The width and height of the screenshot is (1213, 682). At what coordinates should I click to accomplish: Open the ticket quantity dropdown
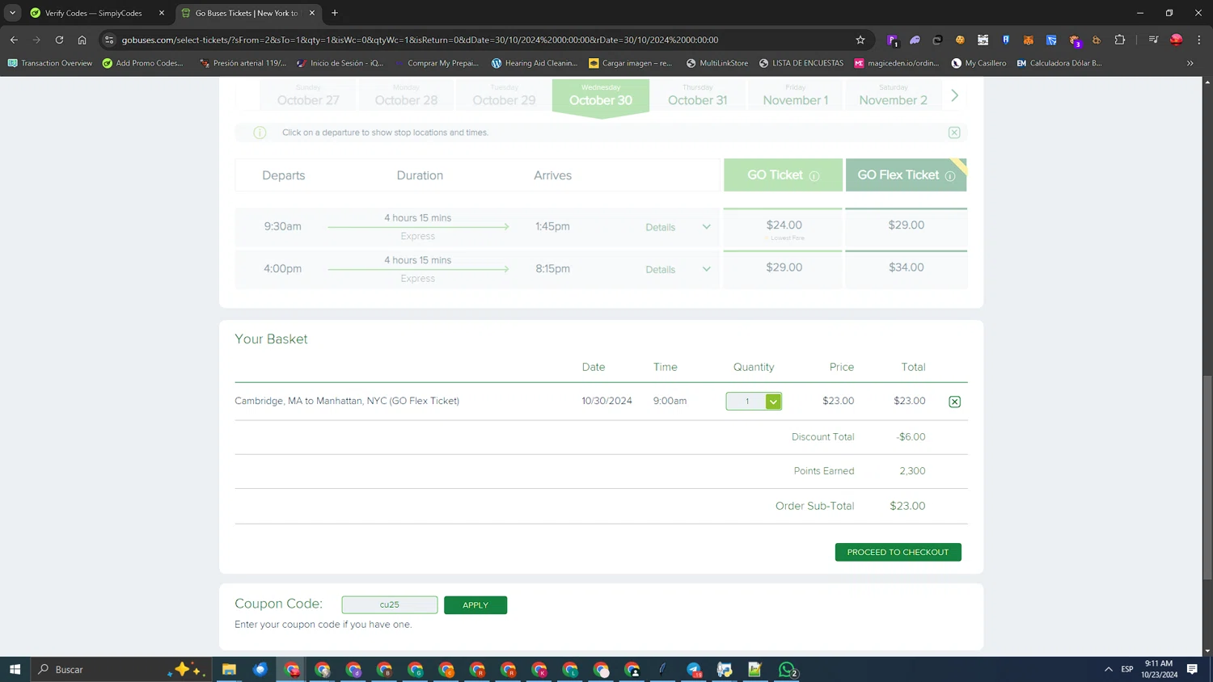tap(754, 402)
